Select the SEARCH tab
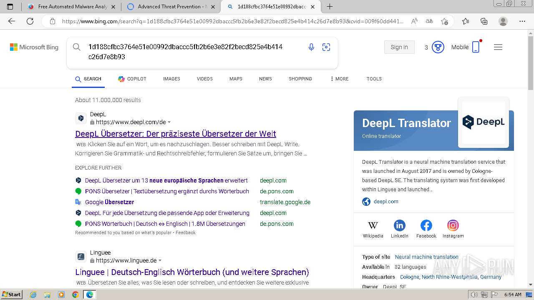The width and height of the screenshot is (534, 300). pos(88,79)
